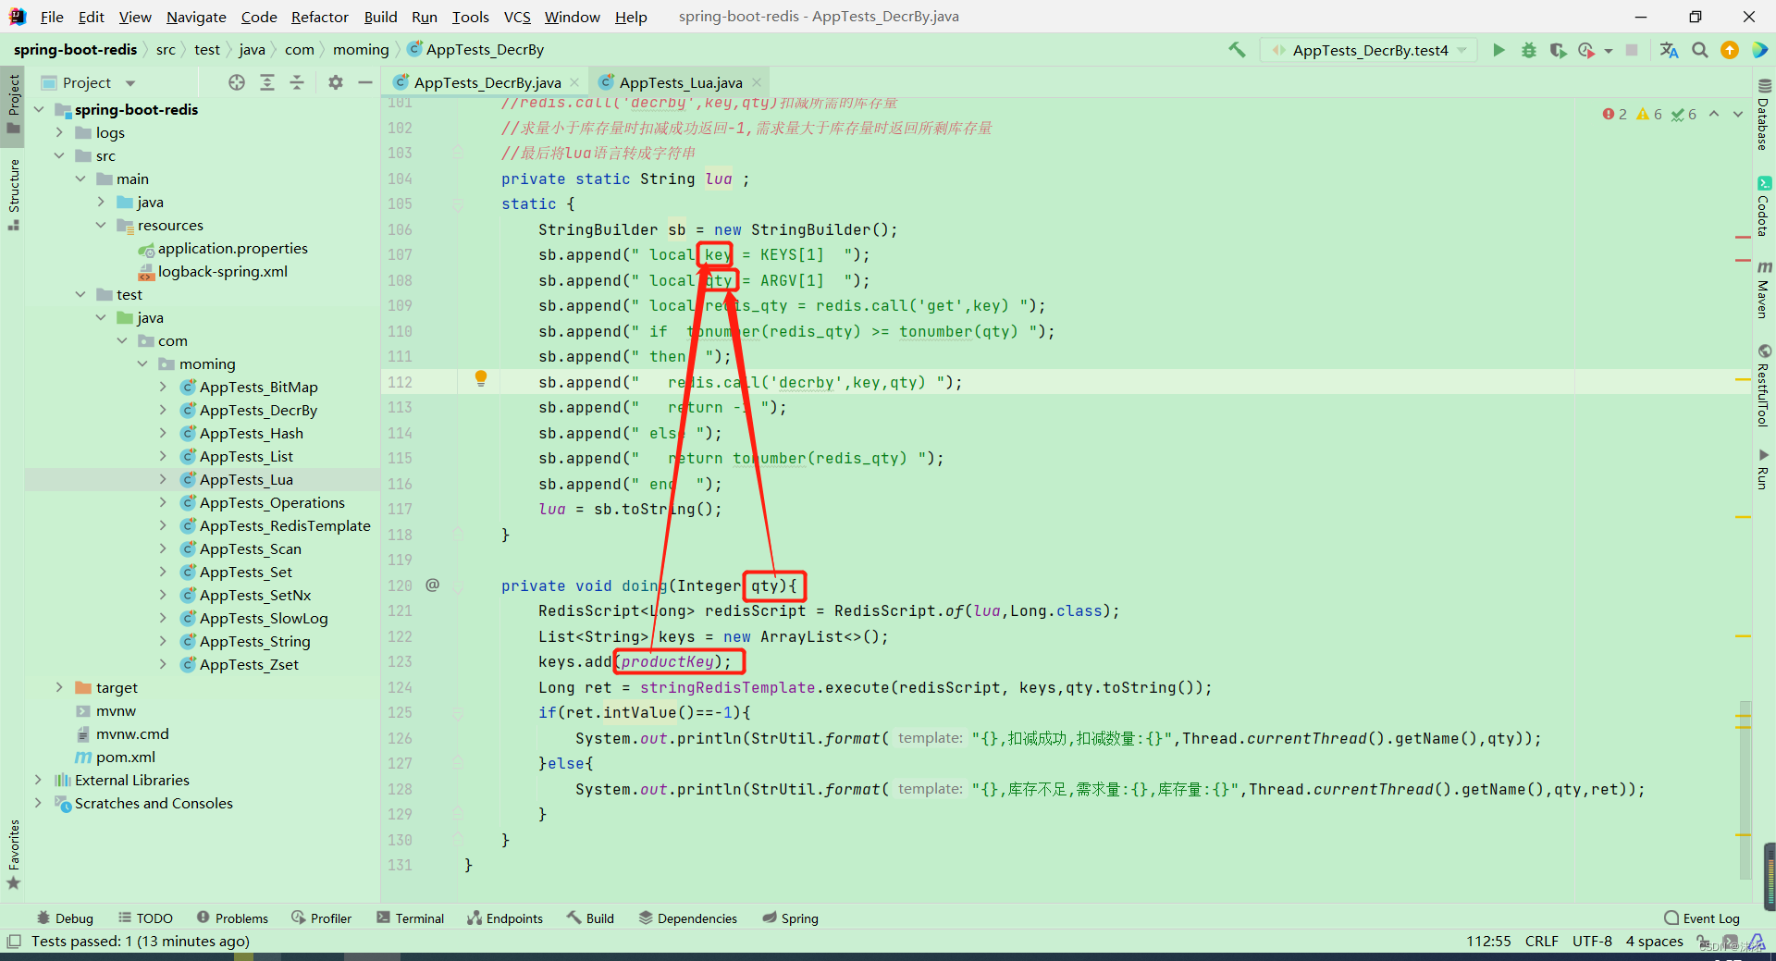Open the Navigate menu

pyautogui.click(x=196, y=17)
